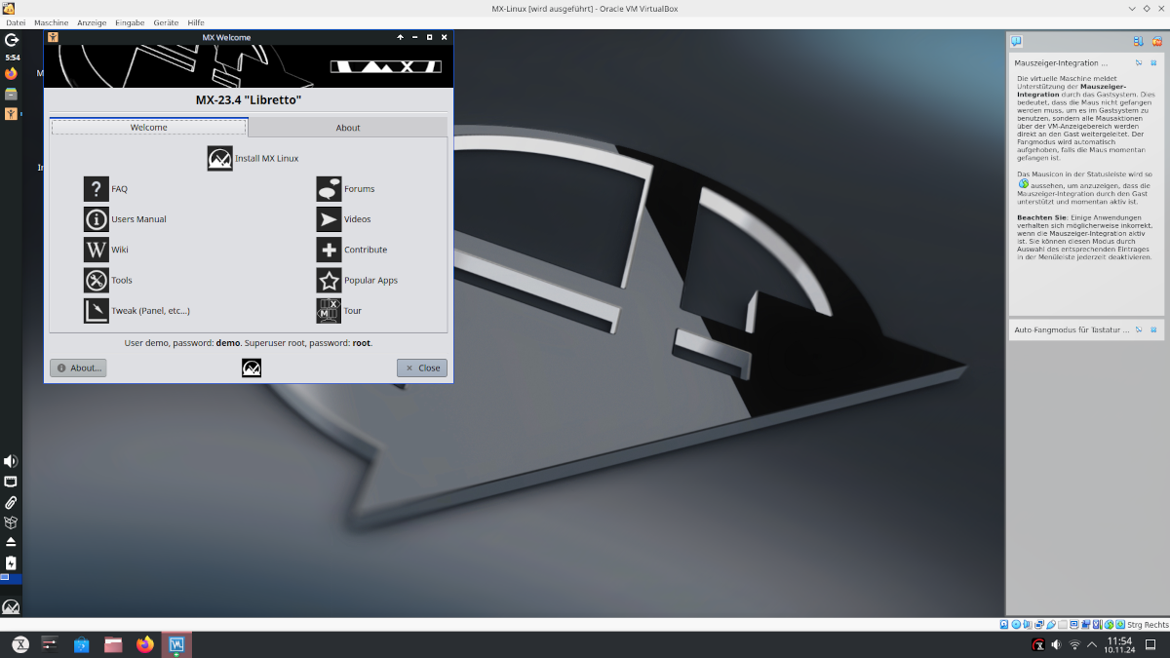Close the MX Welcome dialog with Close button
The height and width of the screenshot is (658, 1170).
pos(422,368)
